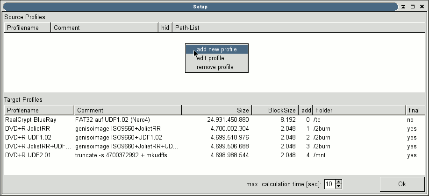Click the source Path-List column header
Screen dimensions: 429x196
(x=298, y=28)
